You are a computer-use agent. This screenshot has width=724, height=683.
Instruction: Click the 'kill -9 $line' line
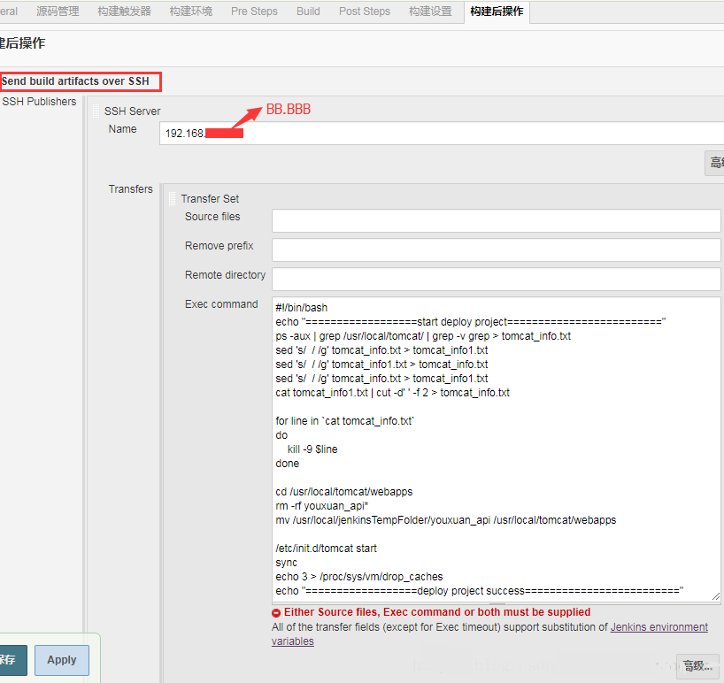[312, 449]
